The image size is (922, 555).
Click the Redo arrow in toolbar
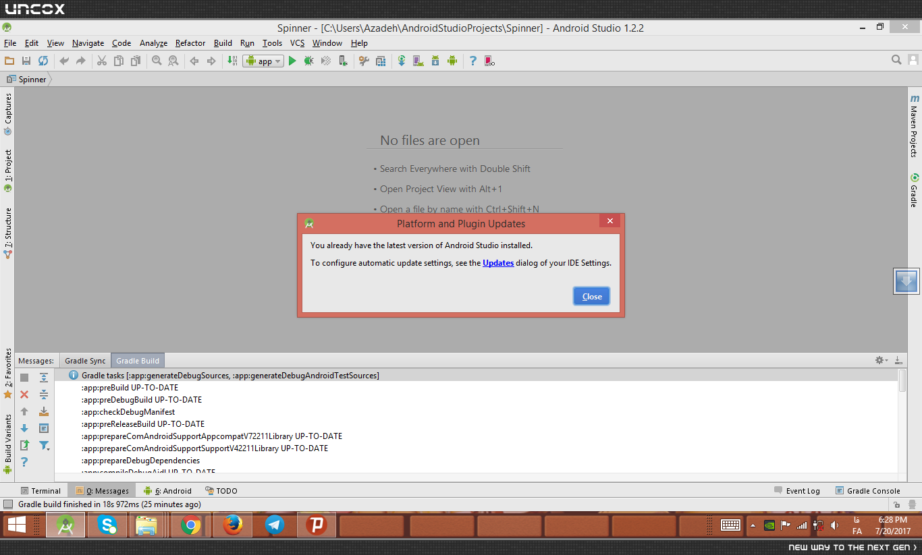pyautogui.click(x=81, y=61)
